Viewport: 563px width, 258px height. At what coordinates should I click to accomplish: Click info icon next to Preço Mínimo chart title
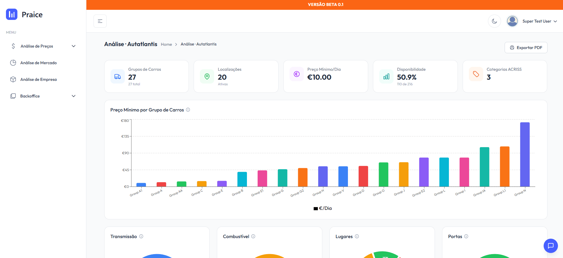pyautogui.click(x=188, y=110)
